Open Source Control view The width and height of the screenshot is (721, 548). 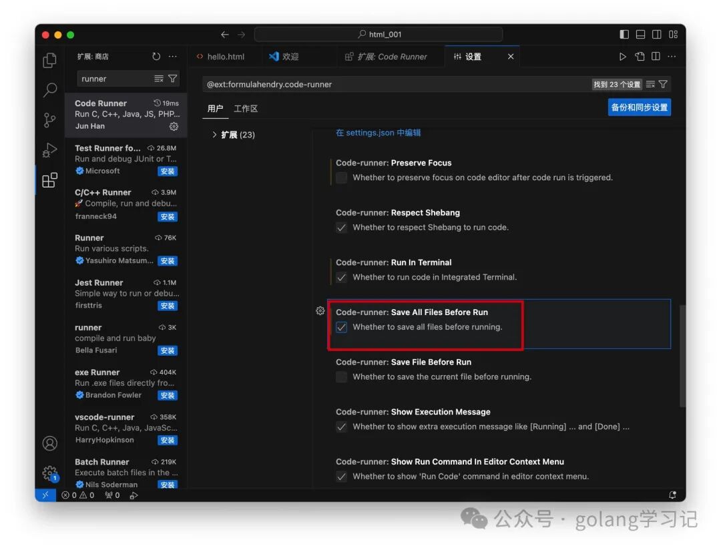coord(49,120)
